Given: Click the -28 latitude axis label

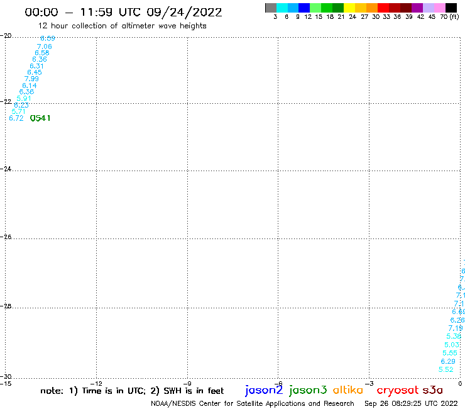Looking at the screenshot, I should (6, 306).
